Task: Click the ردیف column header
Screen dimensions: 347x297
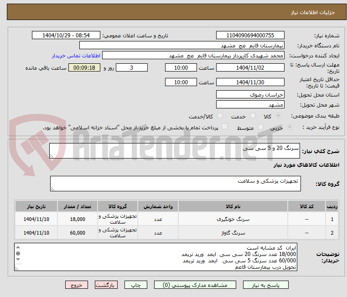Action: pos(332,206)
